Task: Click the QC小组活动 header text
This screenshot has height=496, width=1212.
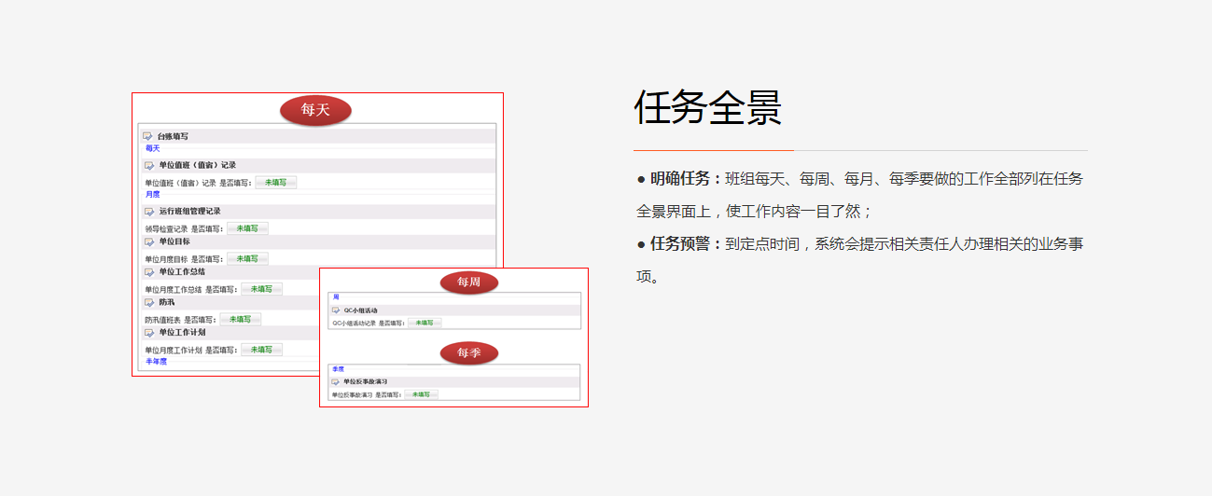Action: click(360, 310)
